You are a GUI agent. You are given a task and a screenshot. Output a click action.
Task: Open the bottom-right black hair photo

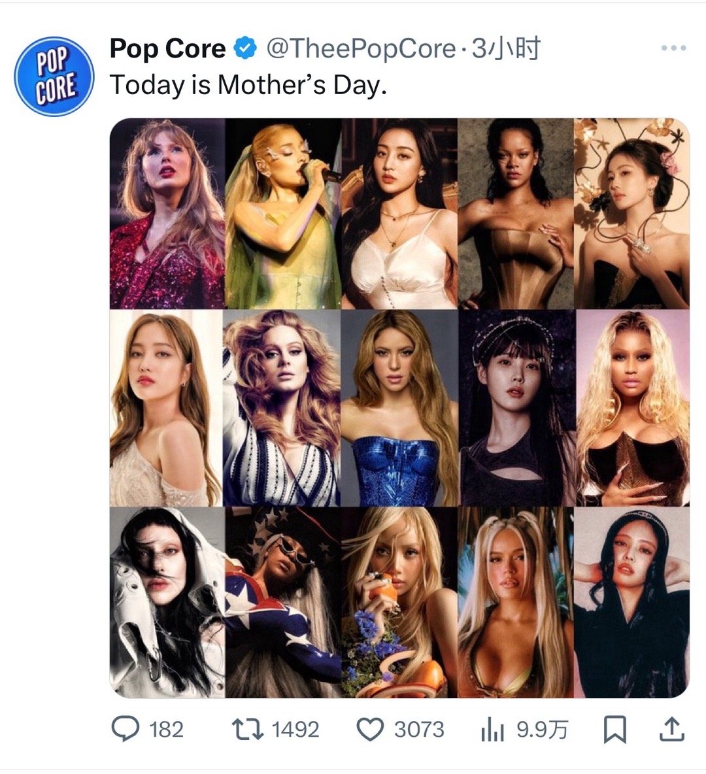(632, 602)
